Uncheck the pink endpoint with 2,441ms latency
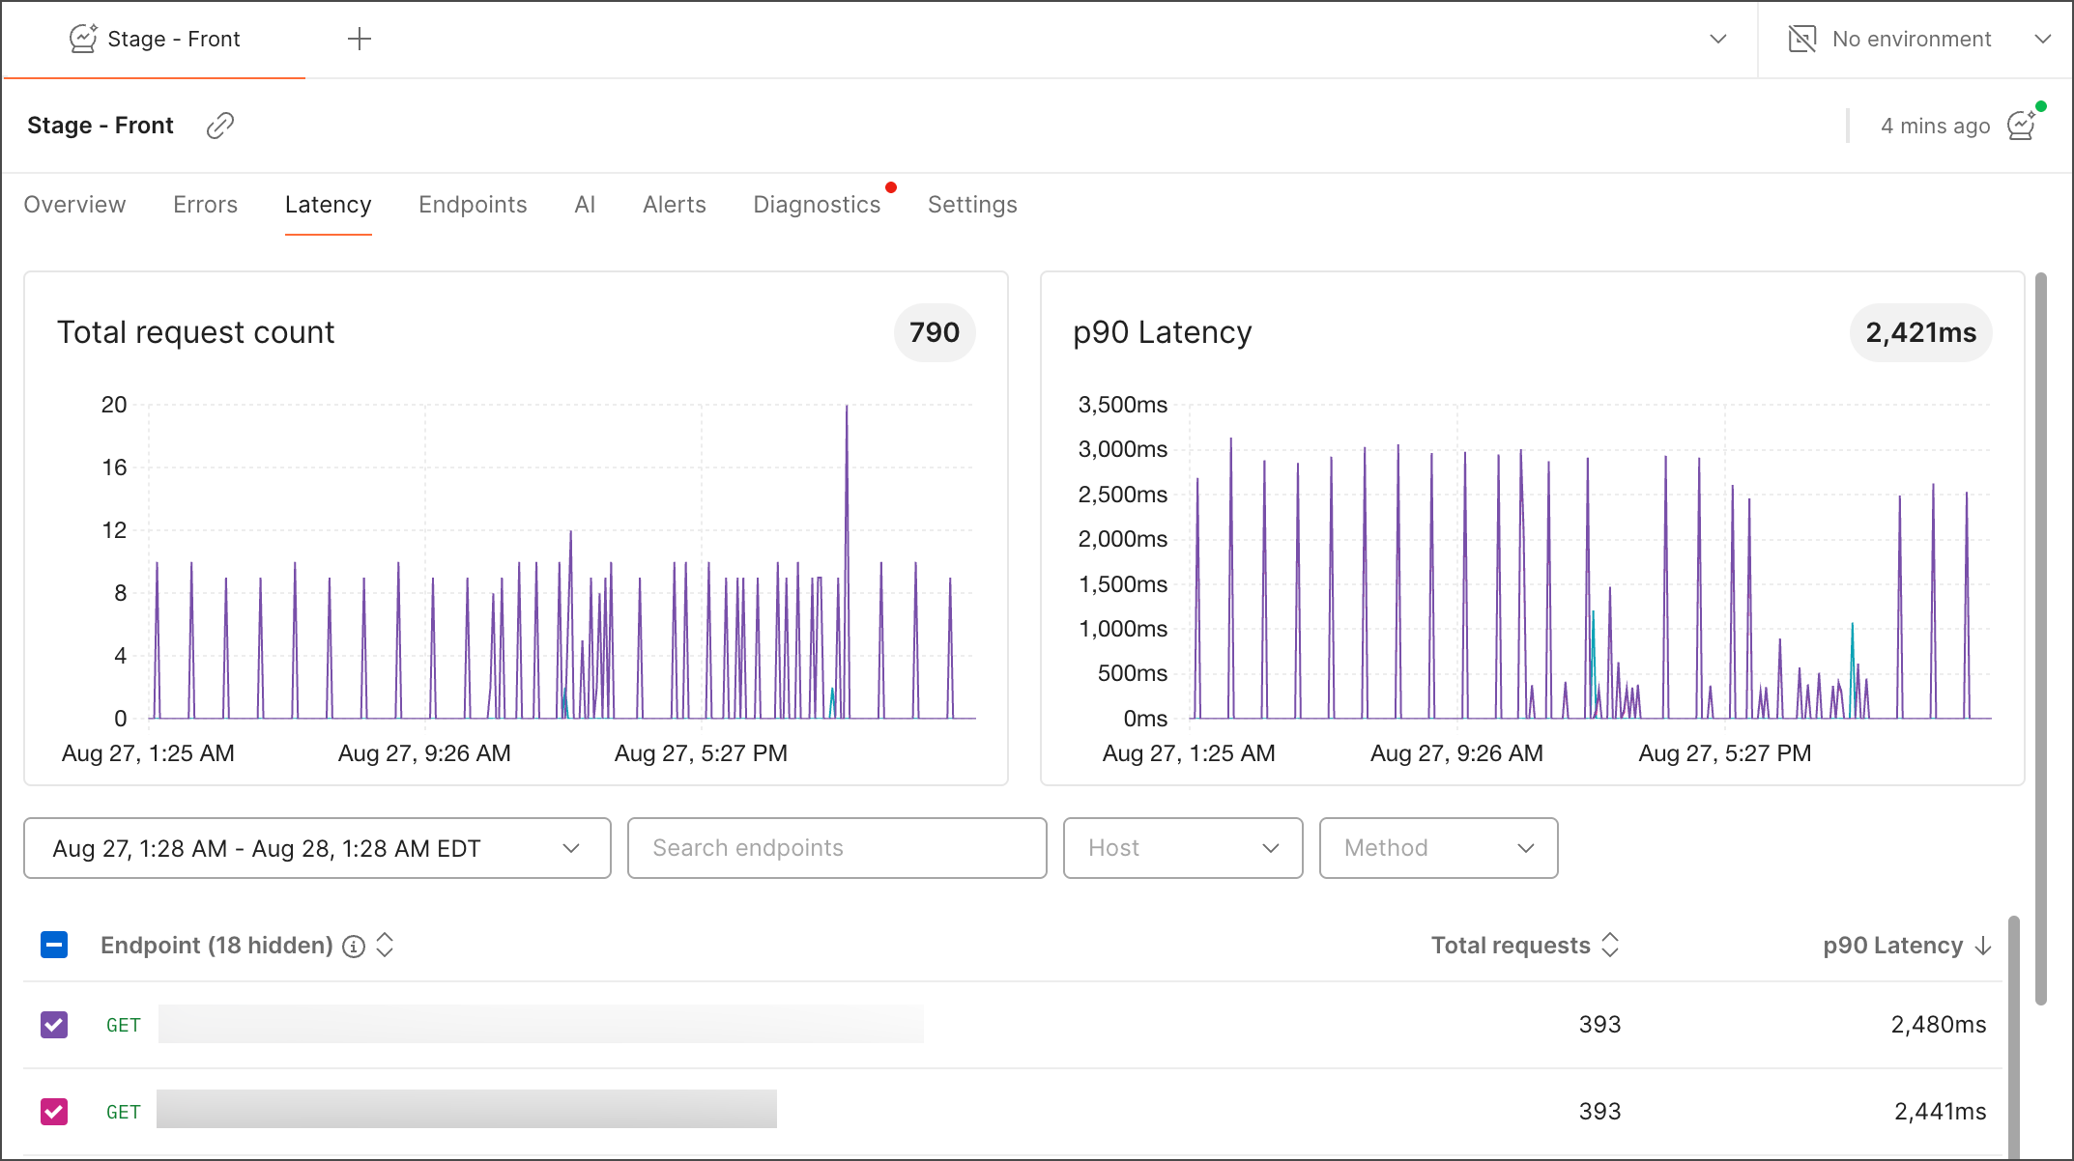 click(x=54, y=1112)
